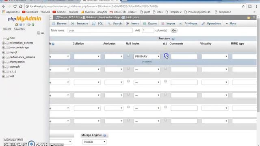Toggle Null checkbox in third column row
Screen dimensions: 260x146
(128, 81)
